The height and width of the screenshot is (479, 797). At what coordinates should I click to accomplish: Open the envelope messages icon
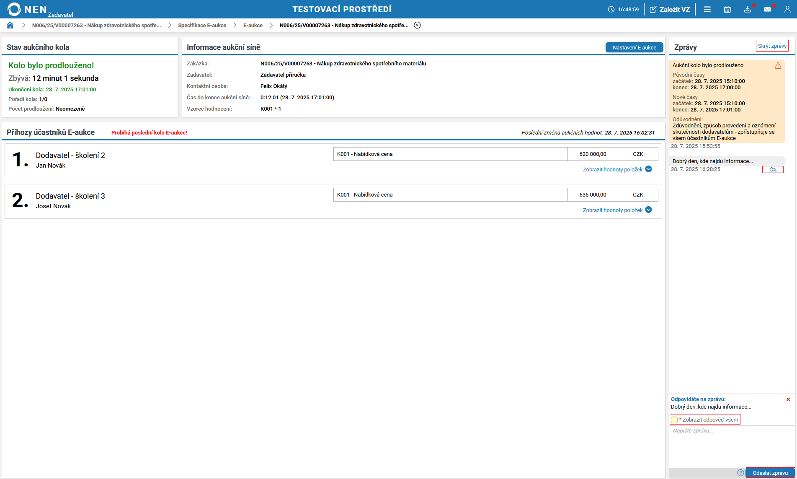point(767,9)
